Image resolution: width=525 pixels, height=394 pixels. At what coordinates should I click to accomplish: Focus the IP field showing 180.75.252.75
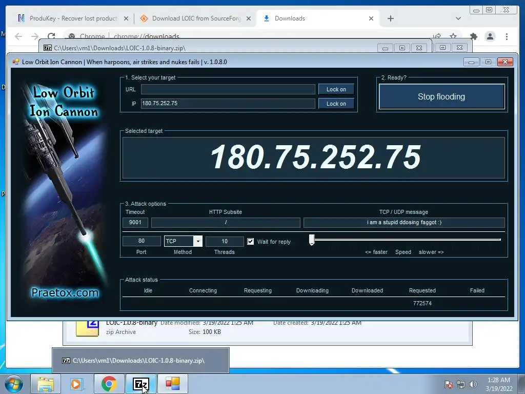click(x=228, y=104)
